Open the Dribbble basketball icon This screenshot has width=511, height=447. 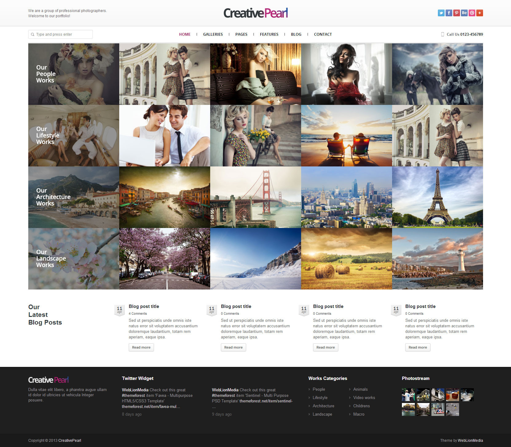472,13
